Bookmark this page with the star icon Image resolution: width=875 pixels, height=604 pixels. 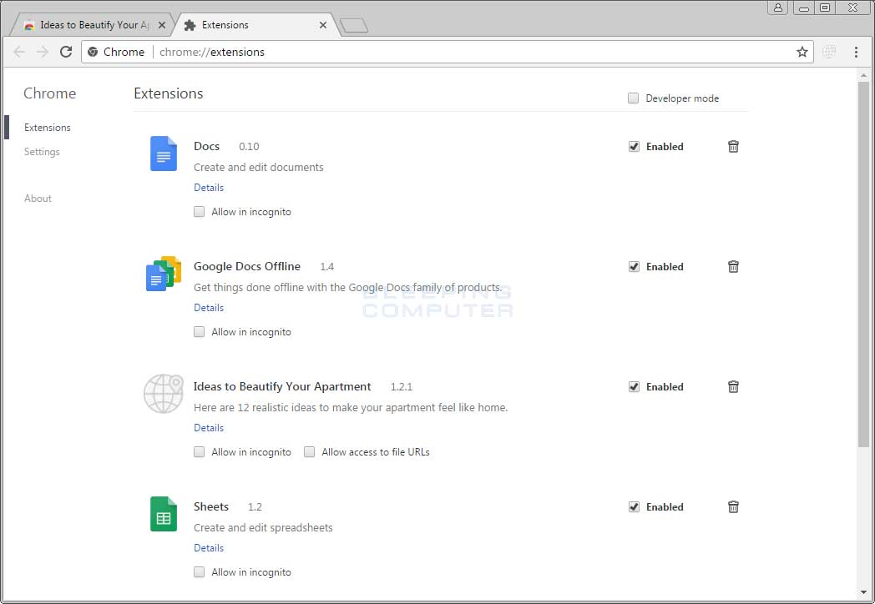802,52
